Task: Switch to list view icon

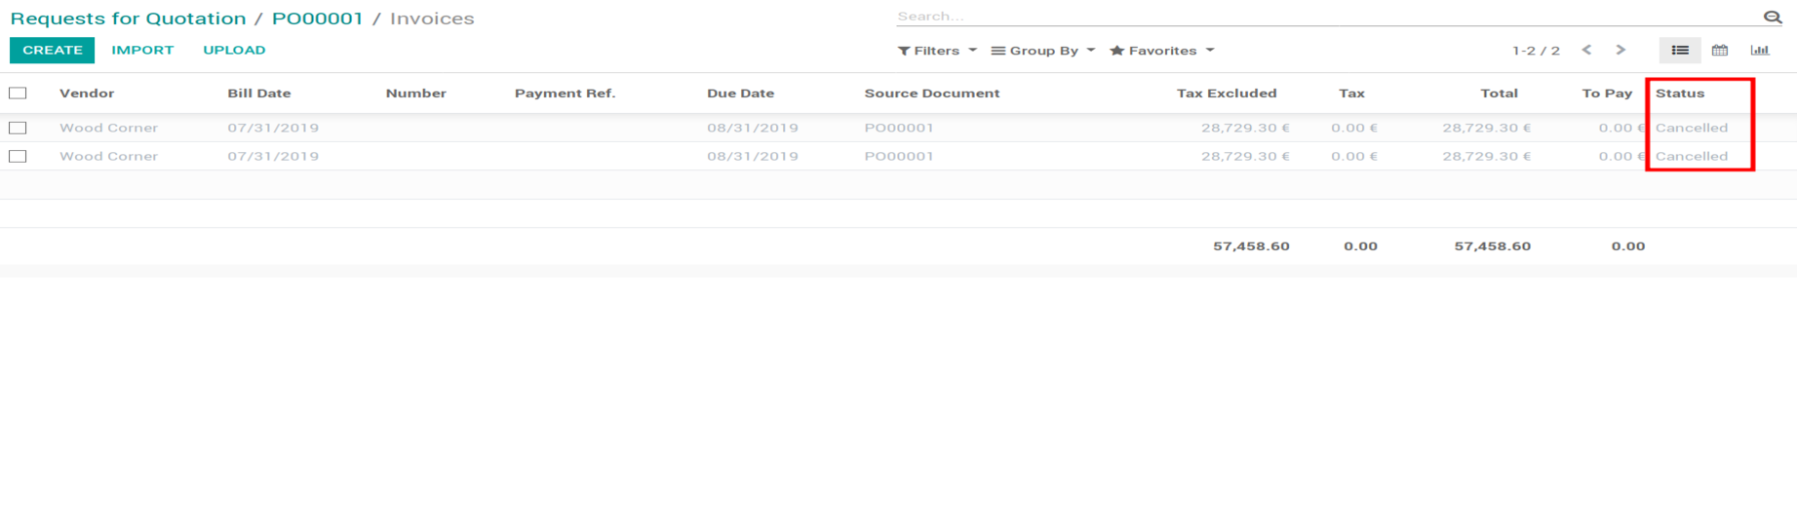Action: pos(1679,51)
